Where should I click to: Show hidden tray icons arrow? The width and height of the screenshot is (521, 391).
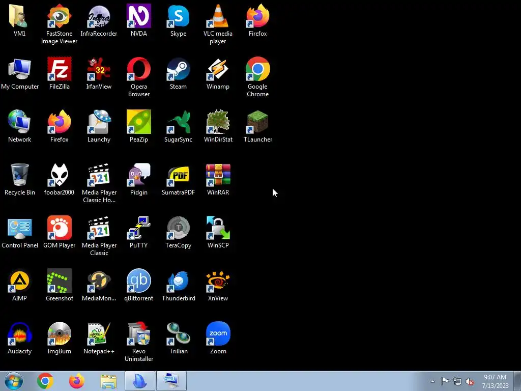(432, 381)
